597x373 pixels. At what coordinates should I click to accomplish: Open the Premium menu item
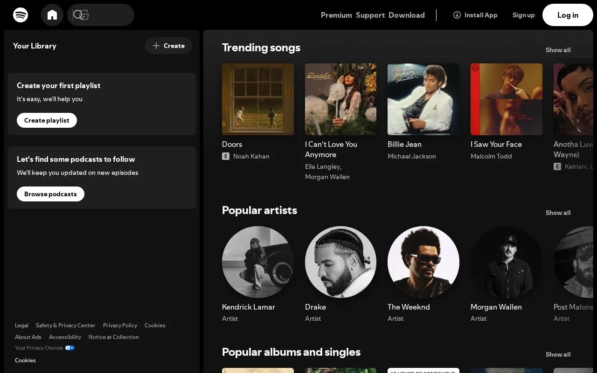click(336, 15)
